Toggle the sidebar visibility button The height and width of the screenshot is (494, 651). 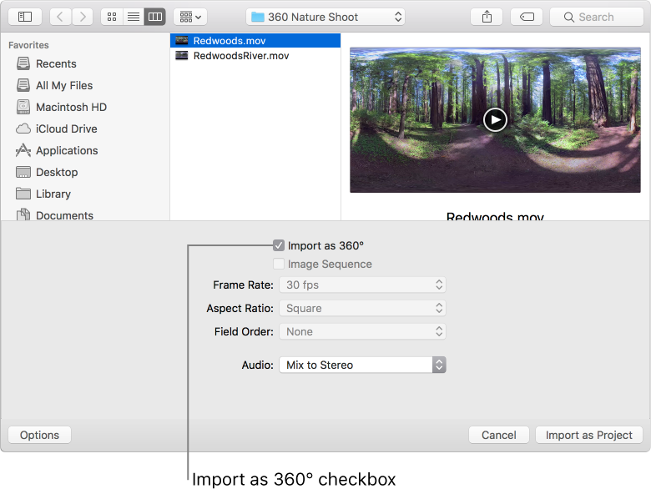pos(25,17)
